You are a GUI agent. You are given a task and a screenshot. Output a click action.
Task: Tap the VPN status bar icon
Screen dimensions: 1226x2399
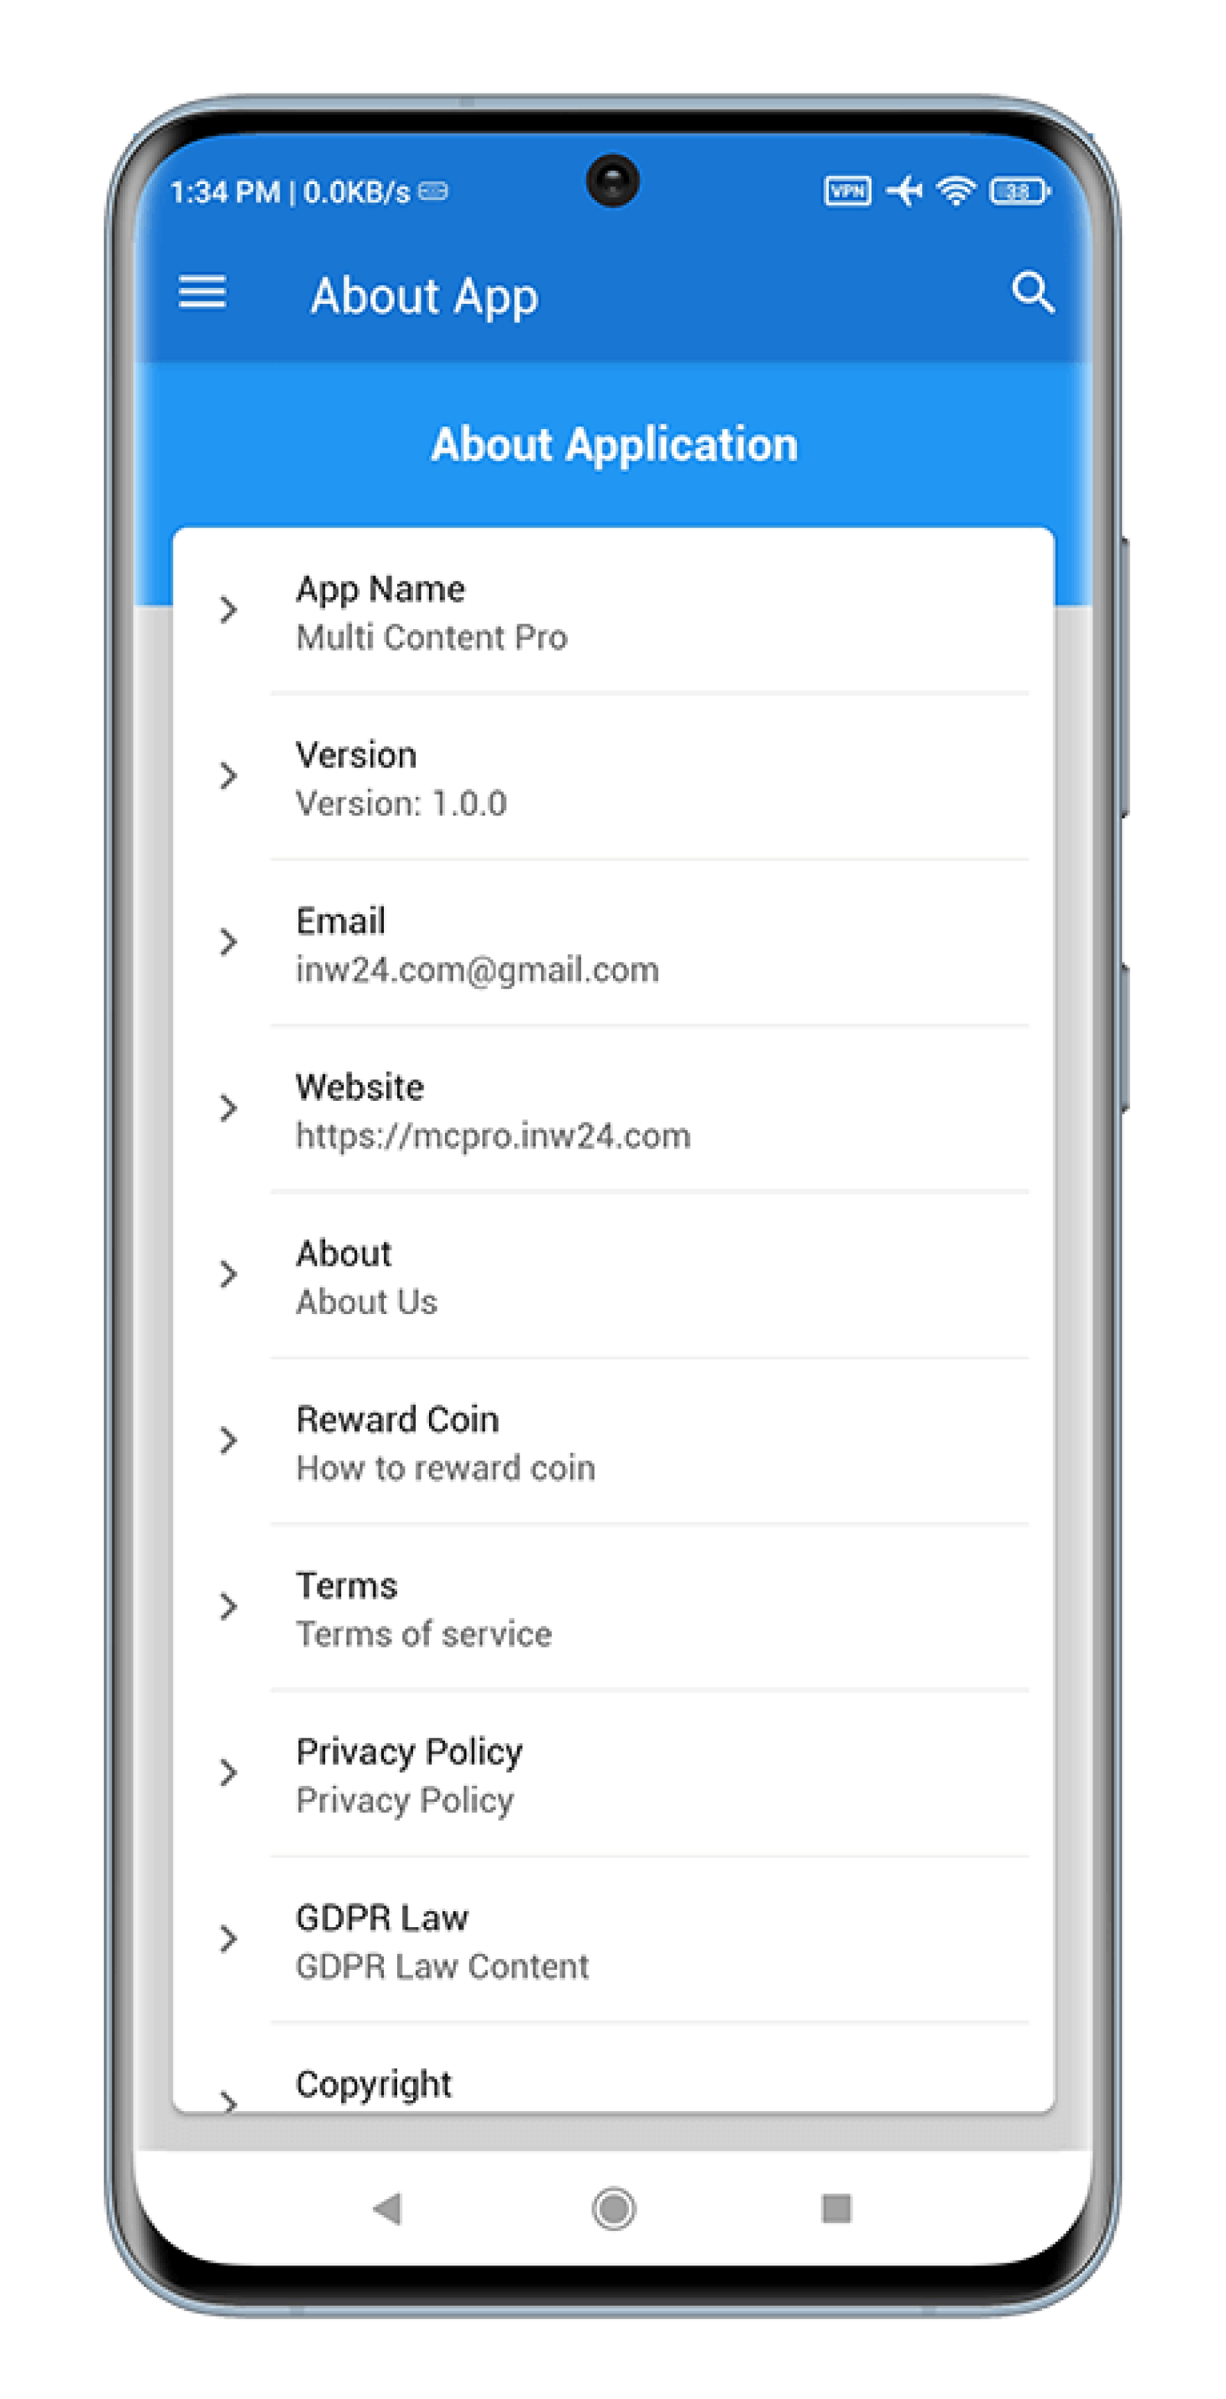(x=847, y=191)
